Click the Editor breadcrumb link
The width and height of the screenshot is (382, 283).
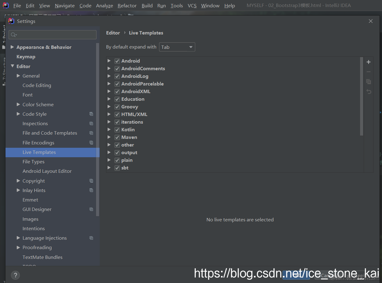click(x=113, y=33)
